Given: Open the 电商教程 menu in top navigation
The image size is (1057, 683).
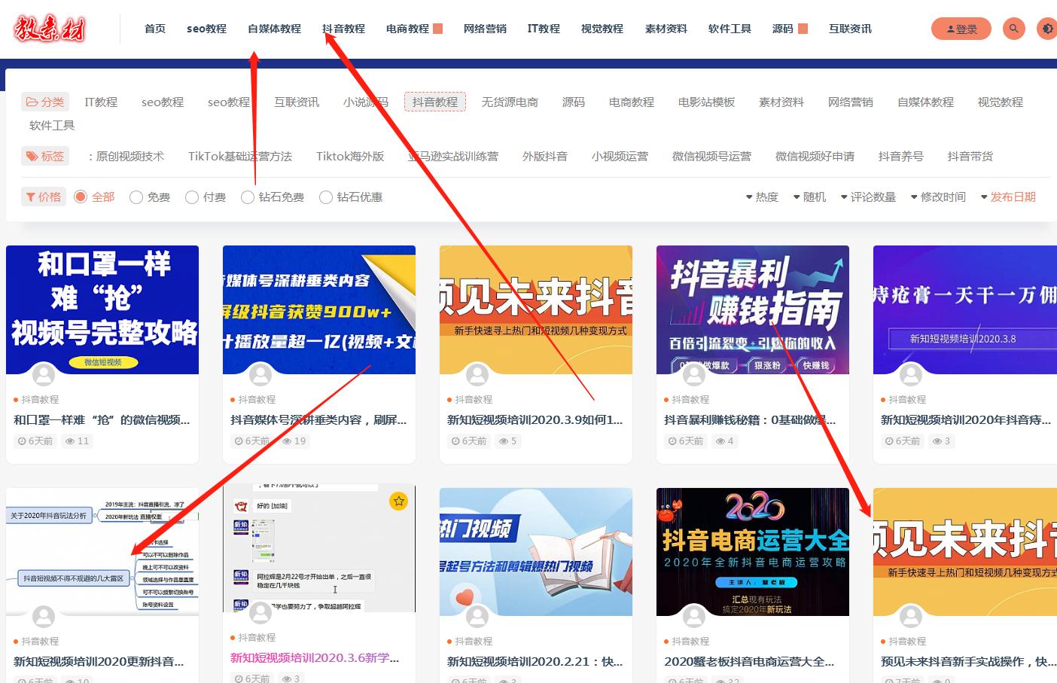Looking at the screenshot, I should [407, 29].
